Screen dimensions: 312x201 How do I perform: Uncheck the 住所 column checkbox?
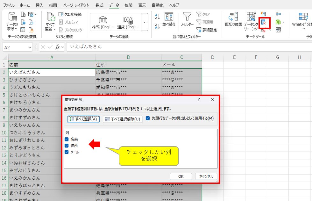pyautogui.click(x=67, y=146)
